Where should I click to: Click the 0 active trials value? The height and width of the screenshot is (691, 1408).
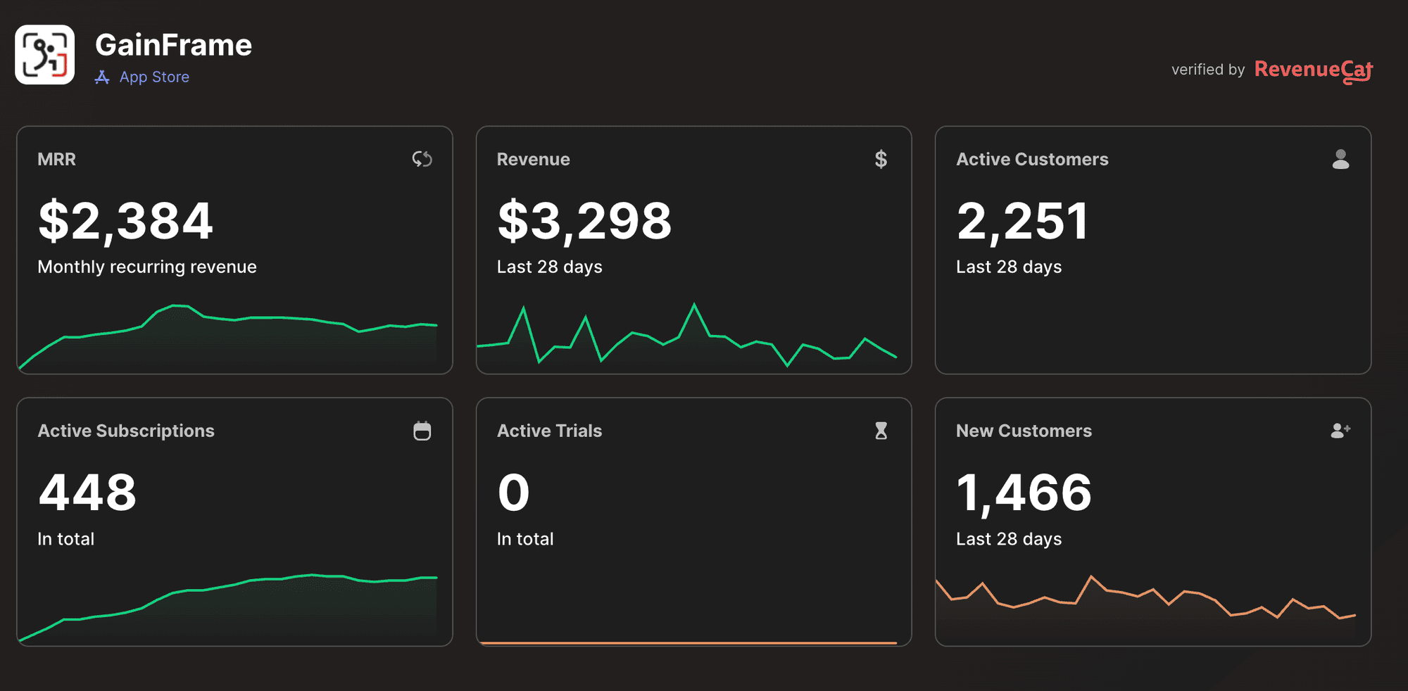click(513, 493)
